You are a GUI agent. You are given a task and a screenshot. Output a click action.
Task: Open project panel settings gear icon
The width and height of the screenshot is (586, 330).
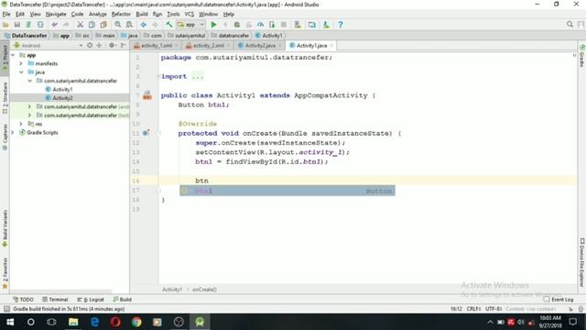[x=112, y=45]
